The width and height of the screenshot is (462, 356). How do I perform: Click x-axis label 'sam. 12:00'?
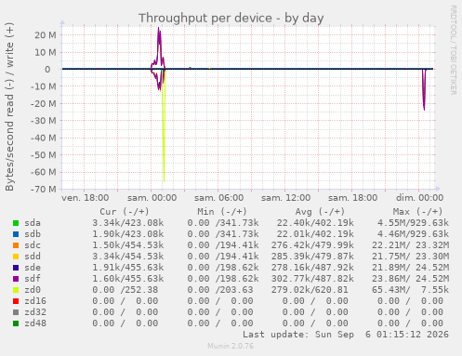(286, 198)
